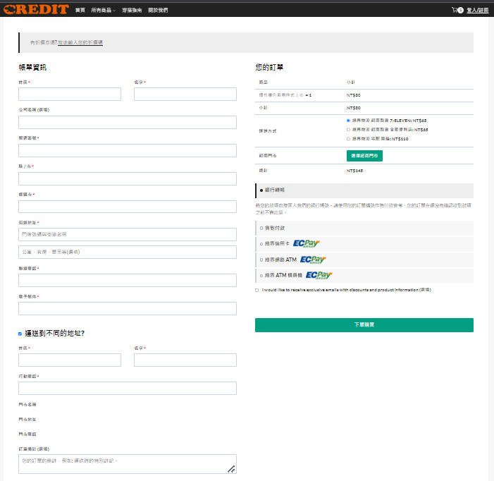This screenshot has width=494, height=481.
Task: Select 全家便利店 pickup shipping option
Action: point(348,130)
